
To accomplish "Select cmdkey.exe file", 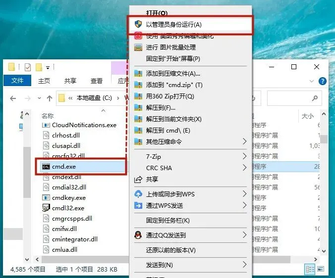I will [x=69, y=198].
